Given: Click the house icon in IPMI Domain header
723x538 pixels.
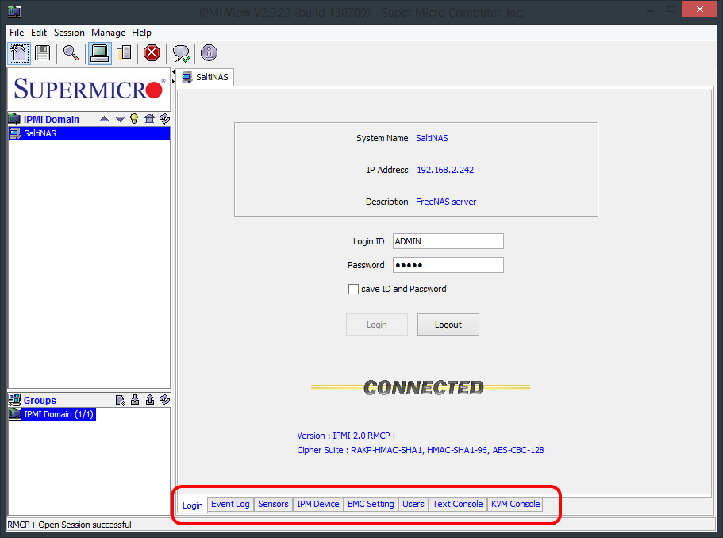Looking at the screenshot, I should click(149, 118).
